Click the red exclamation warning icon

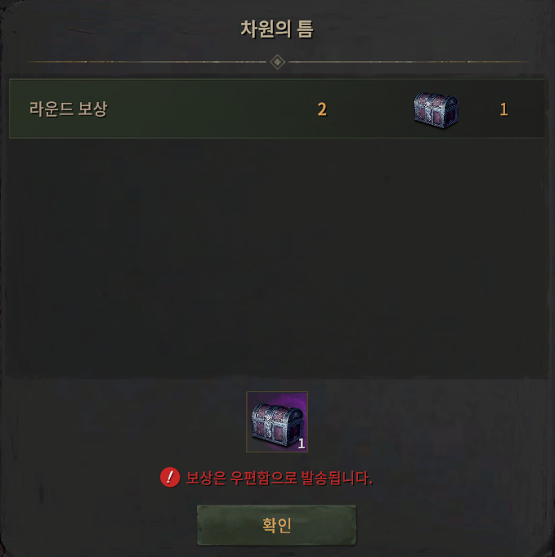(170, 477)
